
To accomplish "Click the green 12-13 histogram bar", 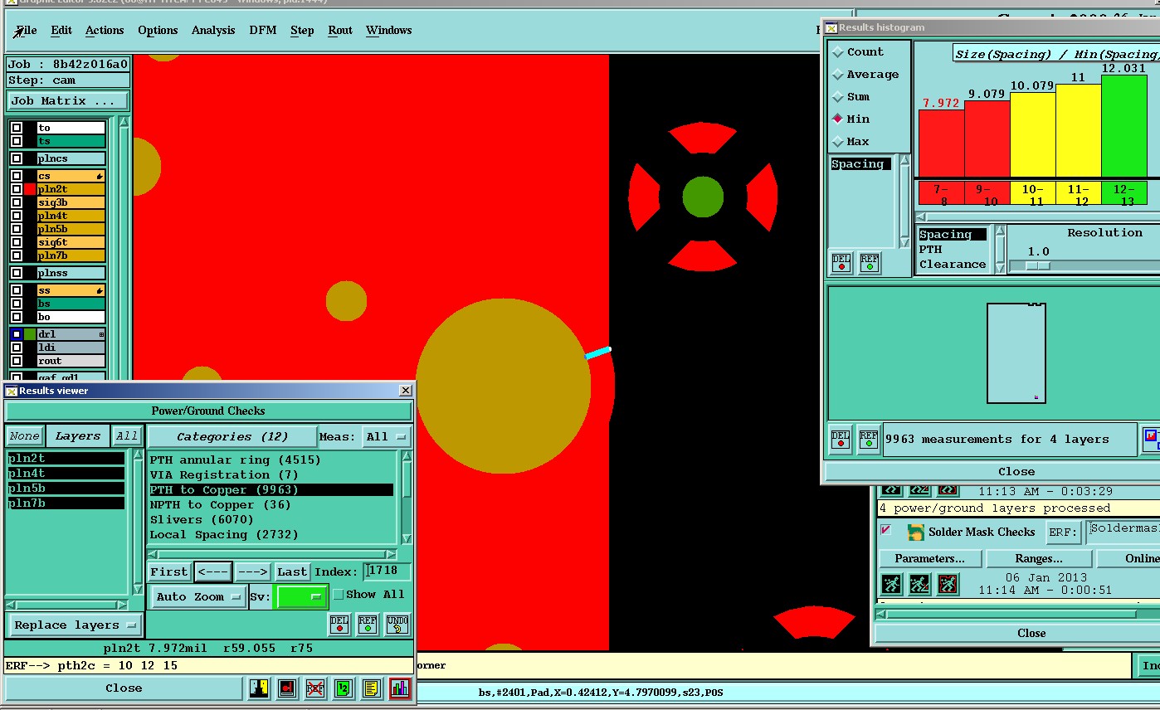I will (x=1123, y=127).
